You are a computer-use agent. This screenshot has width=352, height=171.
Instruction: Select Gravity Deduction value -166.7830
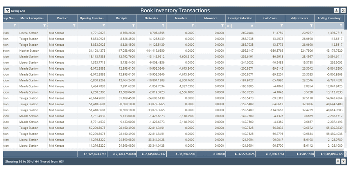tap(247, 92)
